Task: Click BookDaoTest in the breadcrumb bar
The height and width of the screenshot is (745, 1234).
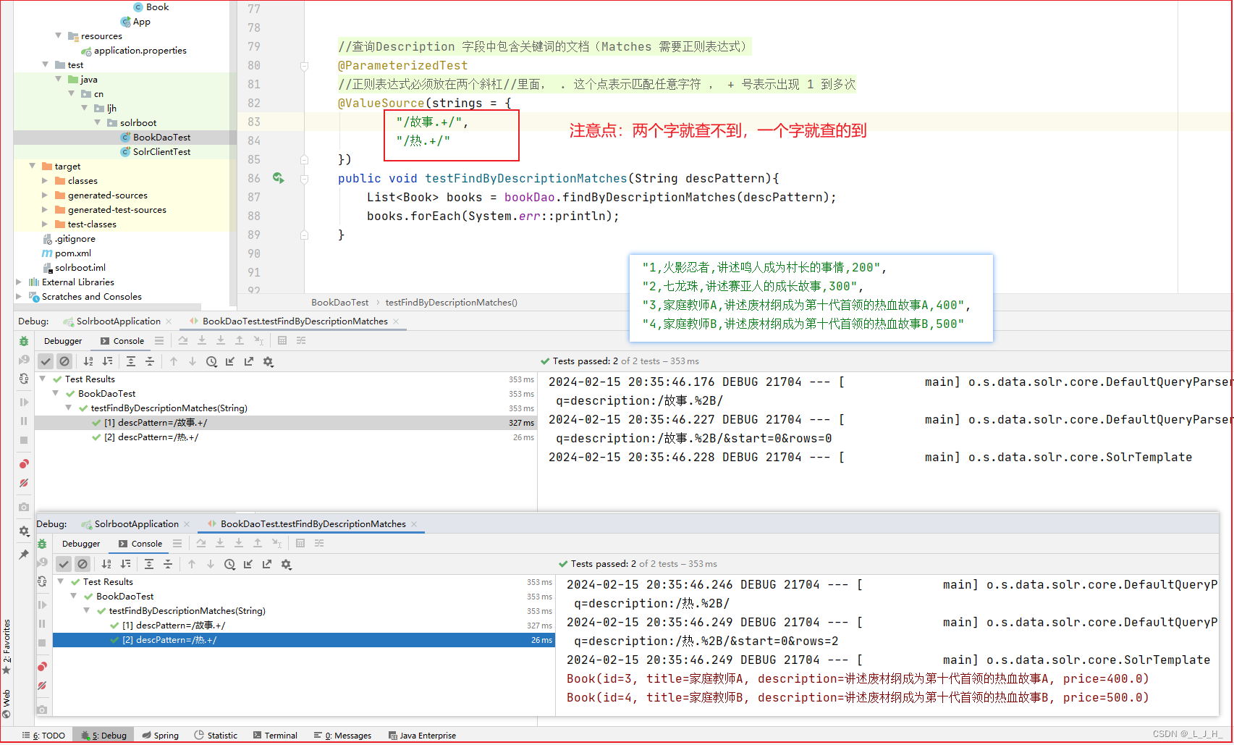Action: 340,302
